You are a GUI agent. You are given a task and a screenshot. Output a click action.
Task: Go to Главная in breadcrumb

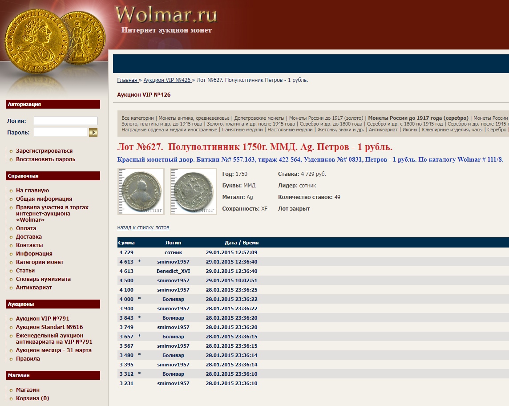(127, 80)
